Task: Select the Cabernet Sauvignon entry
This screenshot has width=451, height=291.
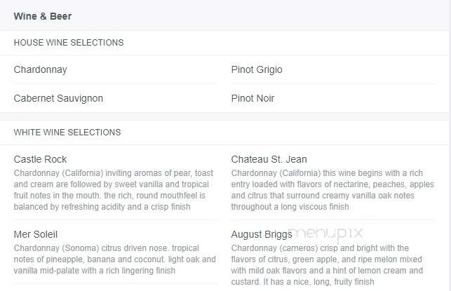Action: [58, 98]
